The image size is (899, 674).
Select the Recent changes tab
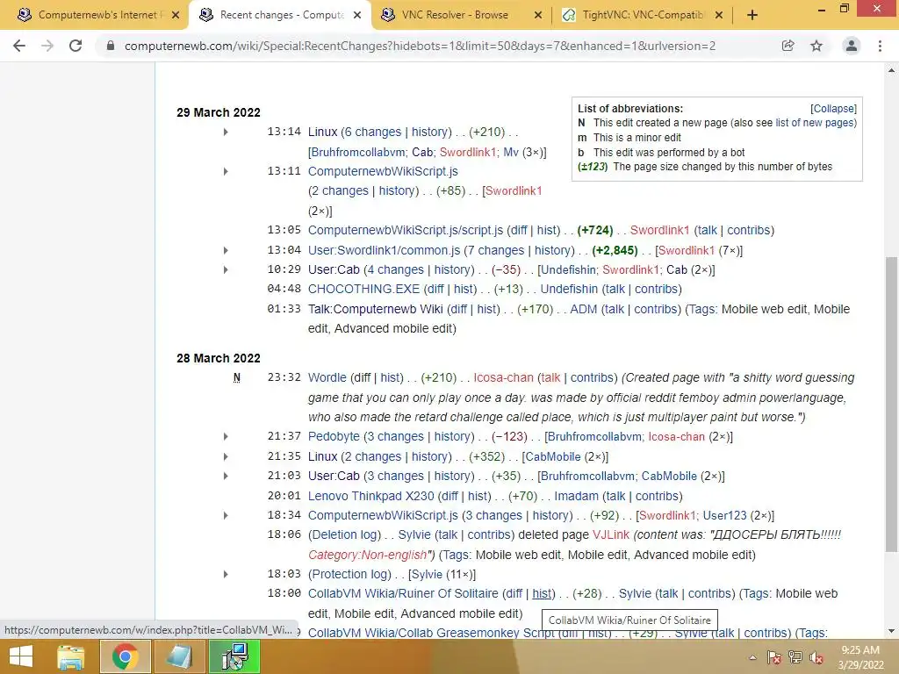(x=280, y=15)
